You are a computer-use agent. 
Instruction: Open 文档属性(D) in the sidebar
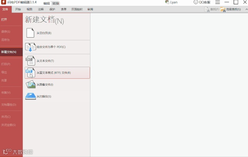pos(9,105)
